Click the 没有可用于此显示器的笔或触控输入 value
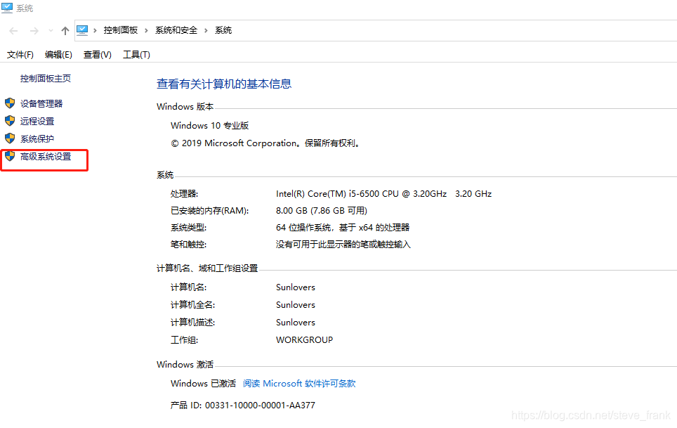 343,244
